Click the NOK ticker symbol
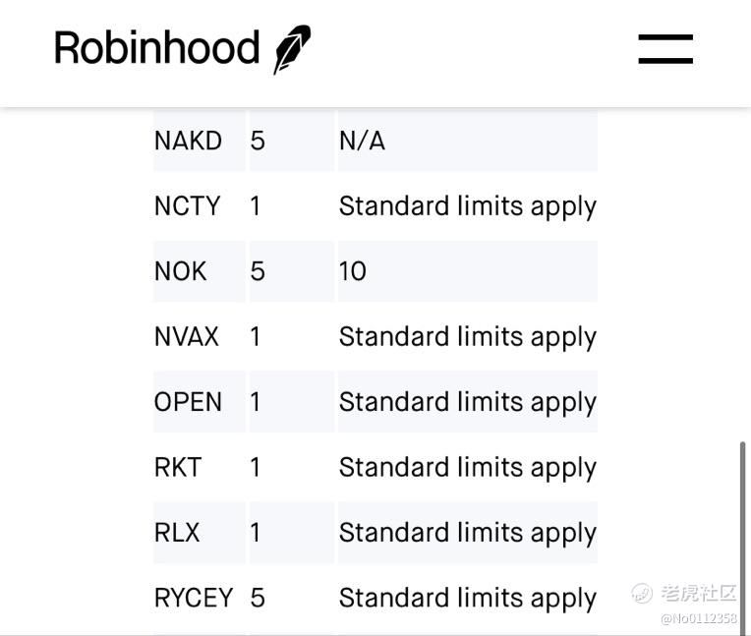 pyautogui.click(x=180, y=271)
